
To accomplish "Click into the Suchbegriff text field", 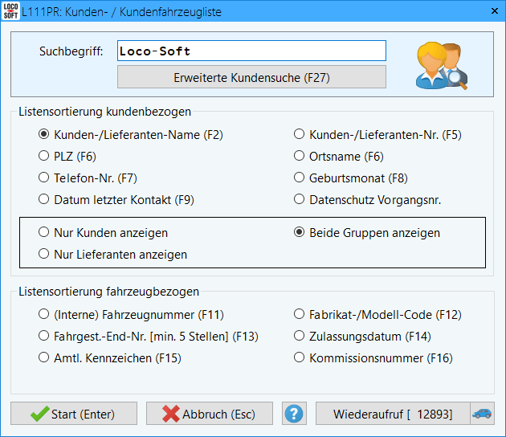I will 251,51.
